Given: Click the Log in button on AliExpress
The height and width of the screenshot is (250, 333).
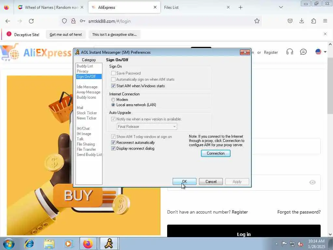Looking at the screenshot, I should [x=244, y=231].
